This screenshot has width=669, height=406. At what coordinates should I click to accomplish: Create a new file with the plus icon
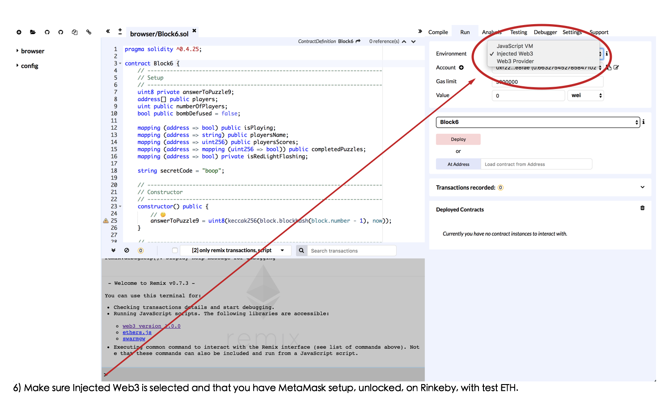click(19, 32)
